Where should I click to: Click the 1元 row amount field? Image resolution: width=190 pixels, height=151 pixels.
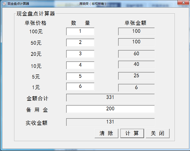pos(136,88)
